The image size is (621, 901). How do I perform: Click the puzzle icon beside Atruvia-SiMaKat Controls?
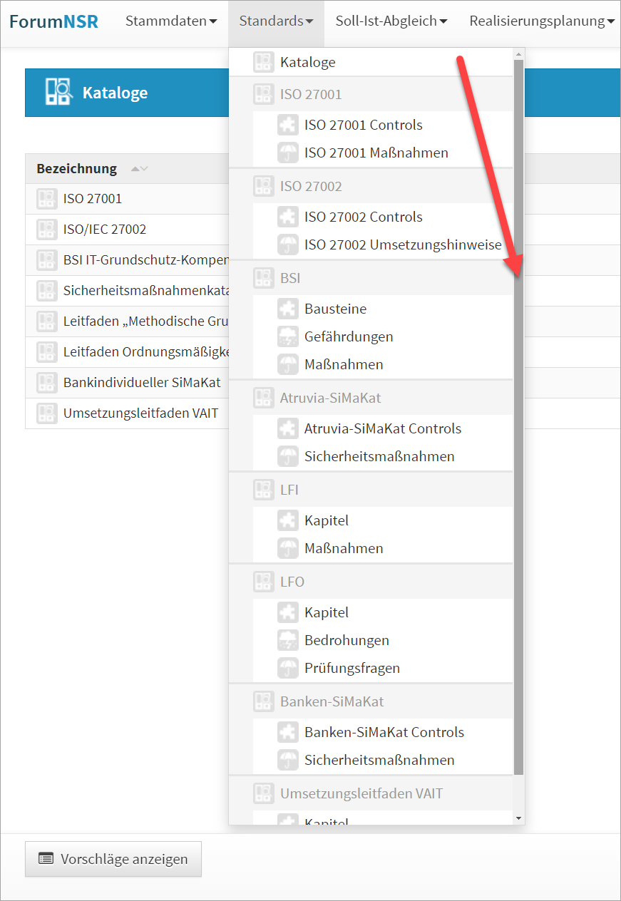287,428
